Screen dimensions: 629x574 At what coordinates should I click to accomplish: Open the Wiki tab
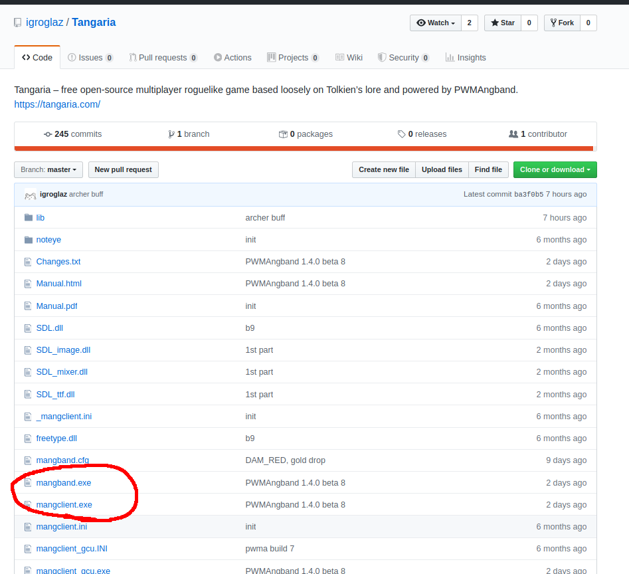(349, 57)
